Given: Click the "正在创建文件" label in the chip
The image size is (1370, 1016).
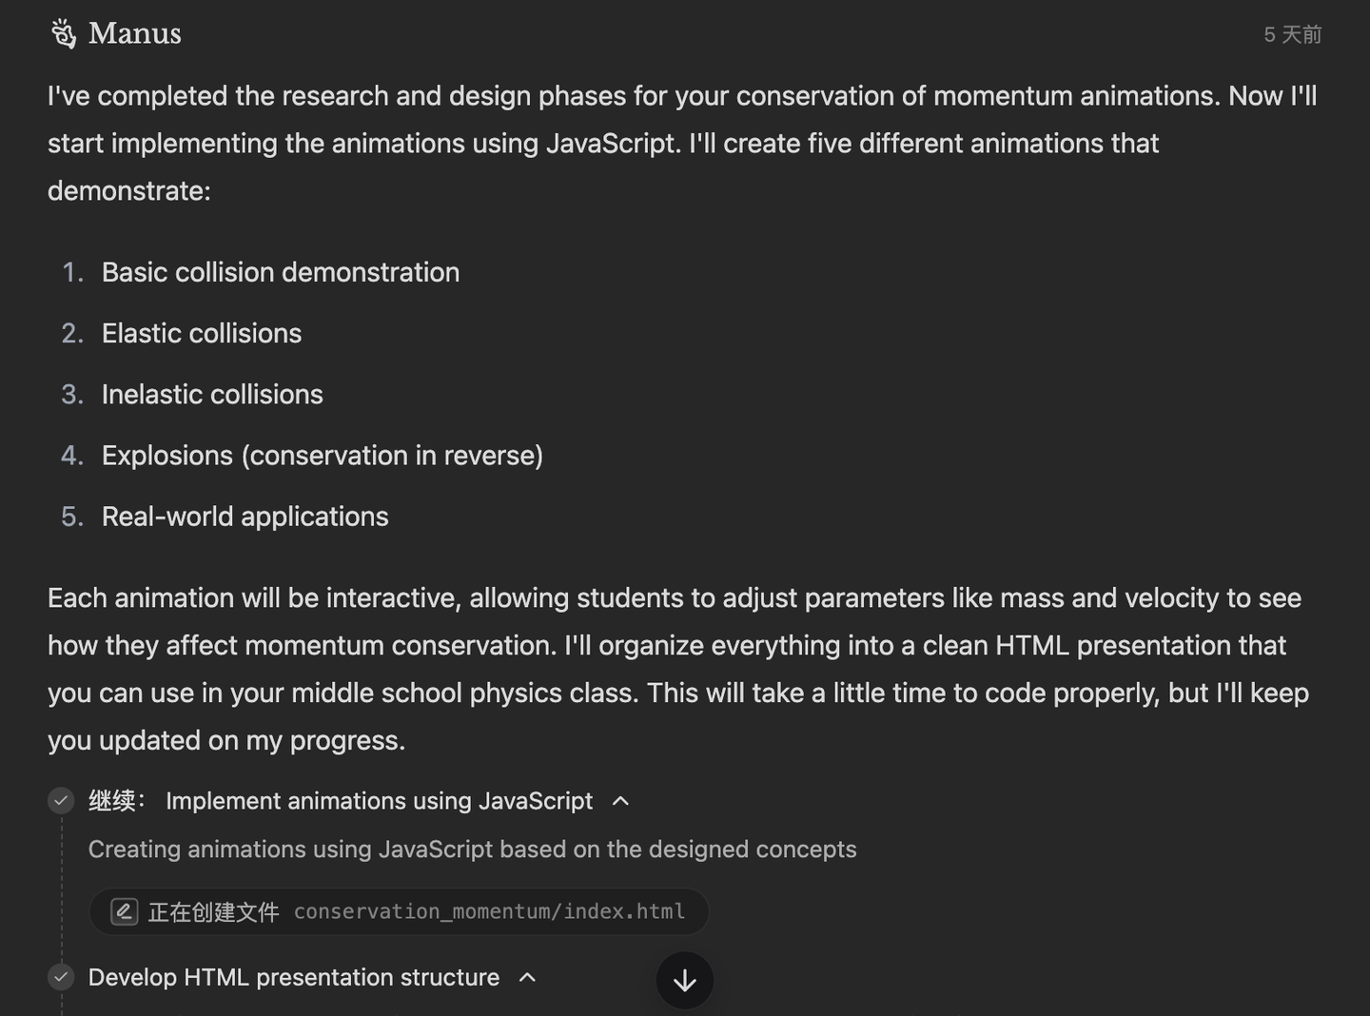Looking at the screenshot, I should (213, 911).
